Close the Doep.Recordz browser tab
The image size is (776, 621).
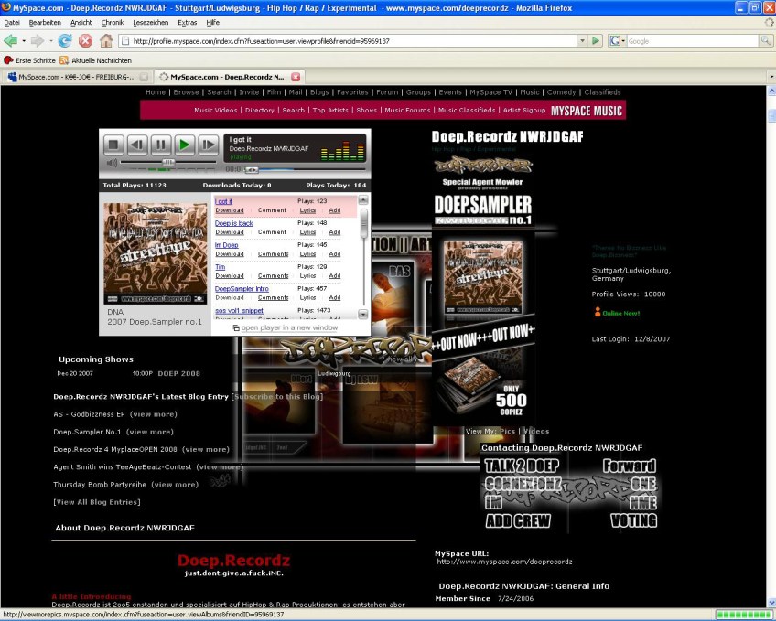pos(295,77)
